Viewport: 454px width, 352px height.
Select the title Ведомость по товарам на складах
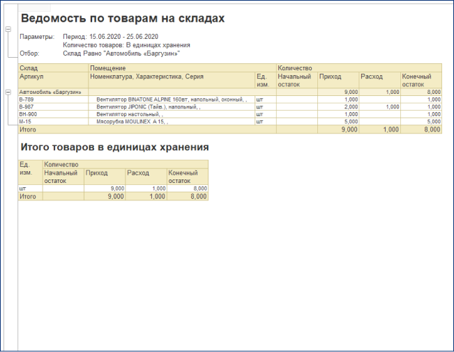coord(123,18)
